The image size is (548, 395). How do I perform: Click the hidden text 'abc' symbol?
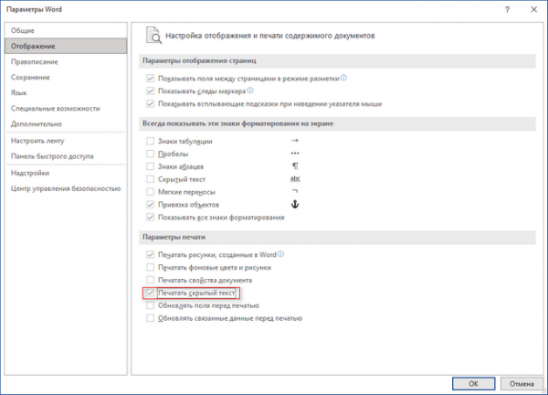[x=295, y=179]
